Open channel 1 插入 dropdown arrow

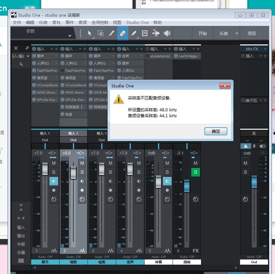pyautogui.click(x=52, y=49)
